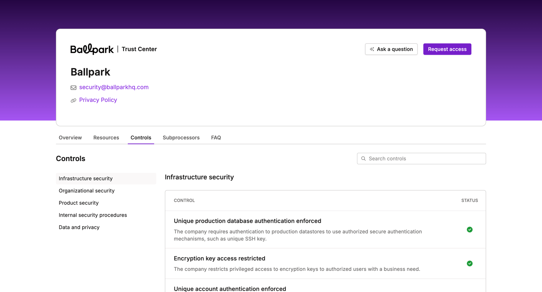Screen dimensions: 542x292
Task: Choose Product security in the sidebar
Action: (x=106, y=203)
